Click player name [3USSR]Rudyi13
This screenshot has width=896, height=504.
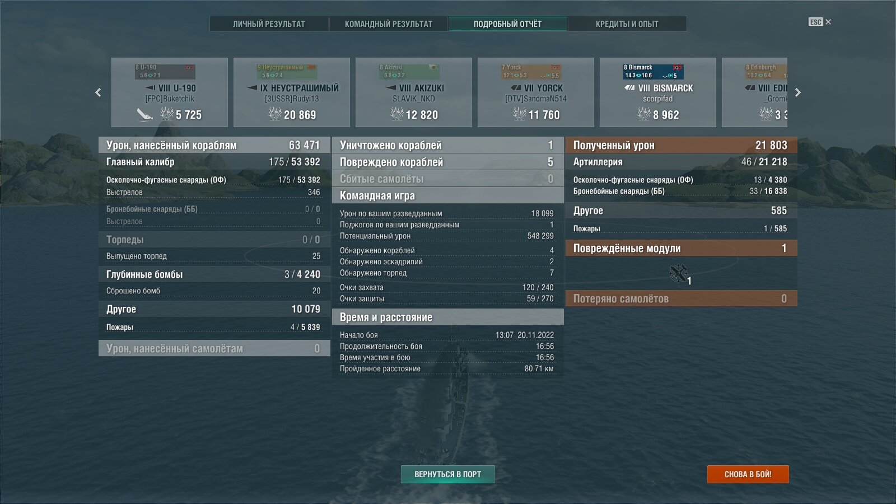[x=292, y=99]
